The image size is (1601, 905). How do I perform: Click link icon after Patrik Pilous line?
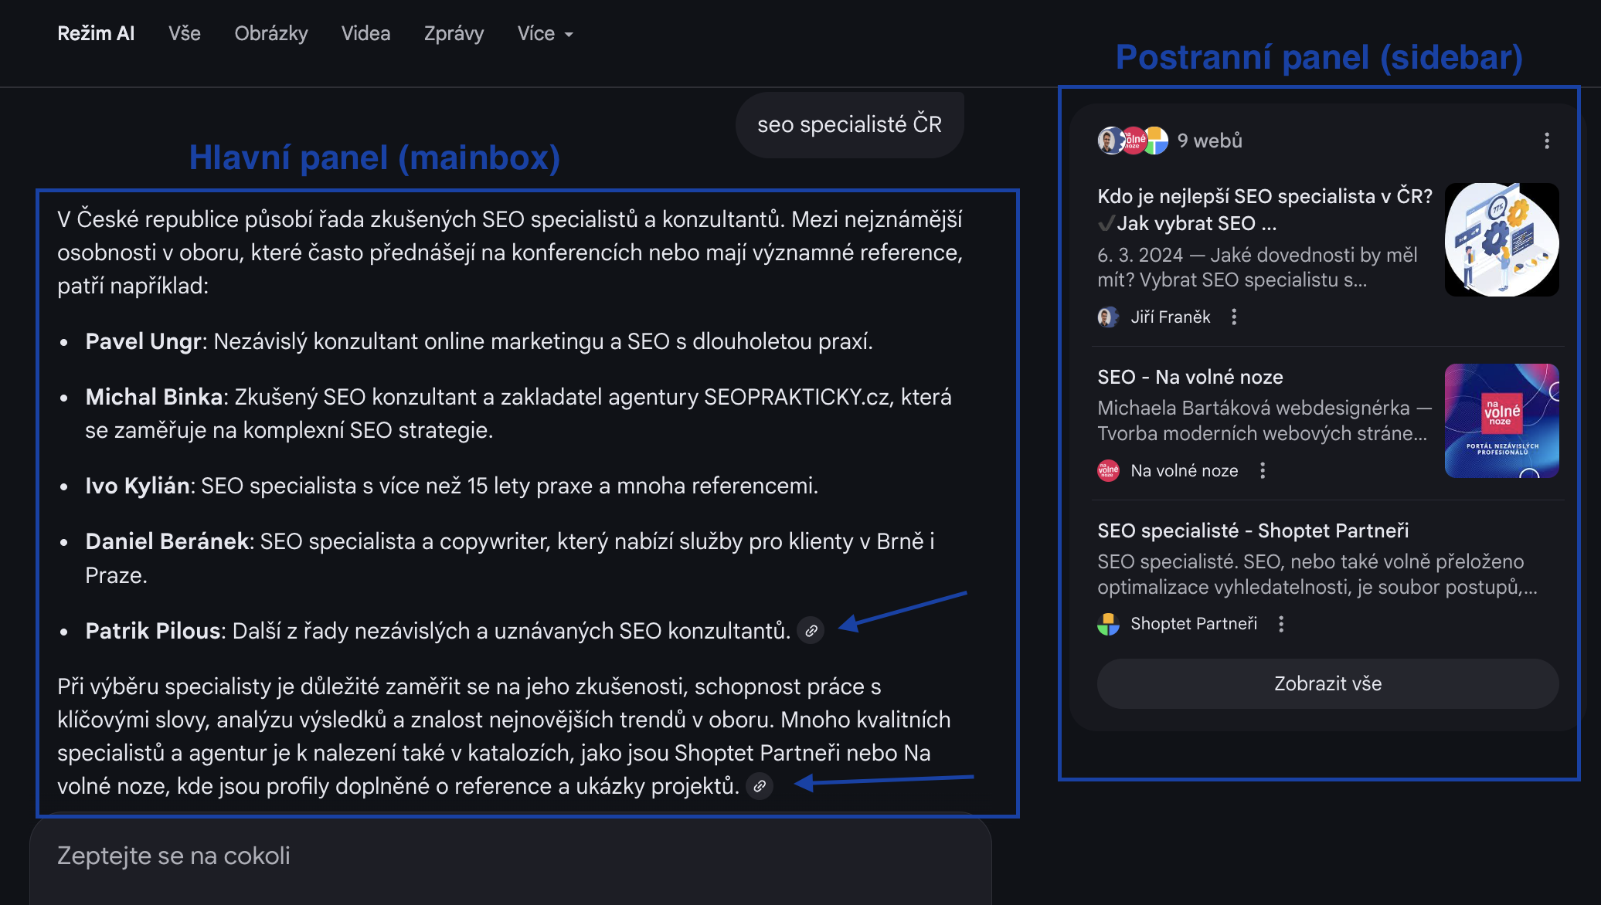[x=811, y=631]
